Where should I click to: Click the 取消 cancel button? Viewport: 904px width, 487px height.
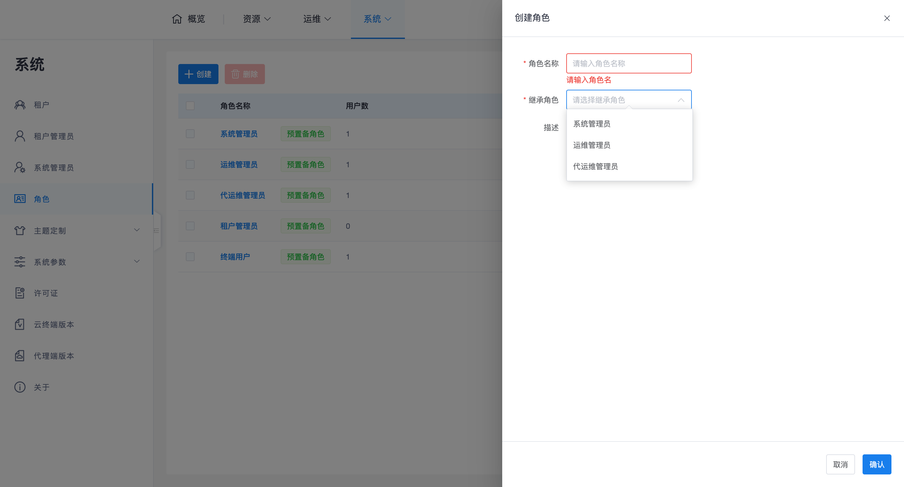(840, 464)
